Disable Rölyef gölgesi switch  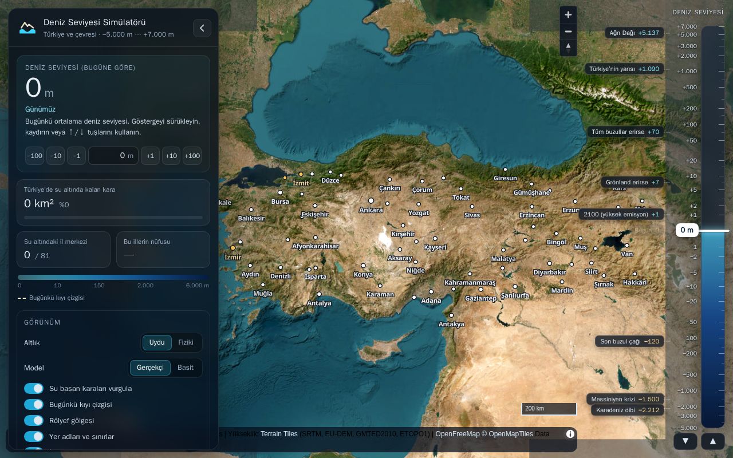click(x=34, y=421)
